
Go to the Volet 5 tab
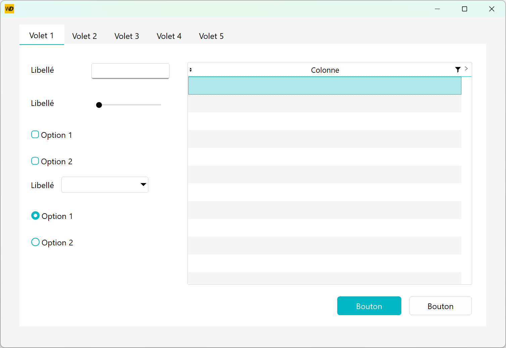pyautogui.click(x=211, y=36)
